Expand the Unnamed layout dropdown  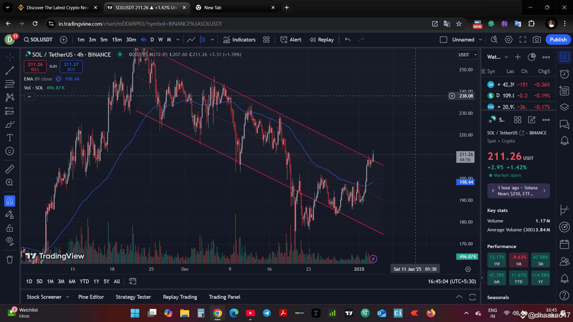tap(480, 40)
